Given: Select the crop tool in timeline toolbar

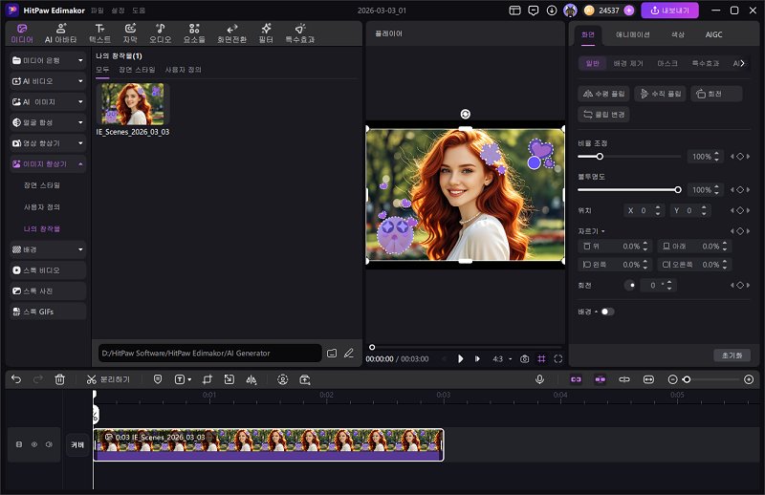Looking at the screenshot, I should (x=208, y=379).
